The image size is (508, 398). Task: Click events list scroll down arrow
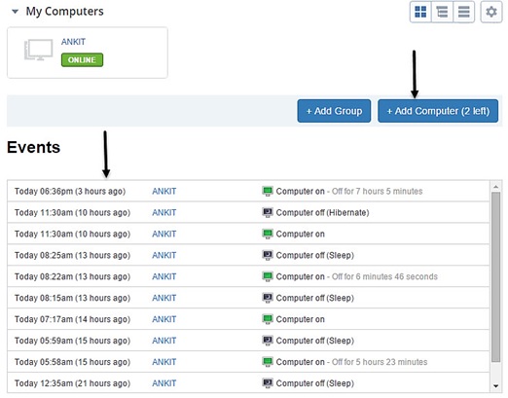495,386
